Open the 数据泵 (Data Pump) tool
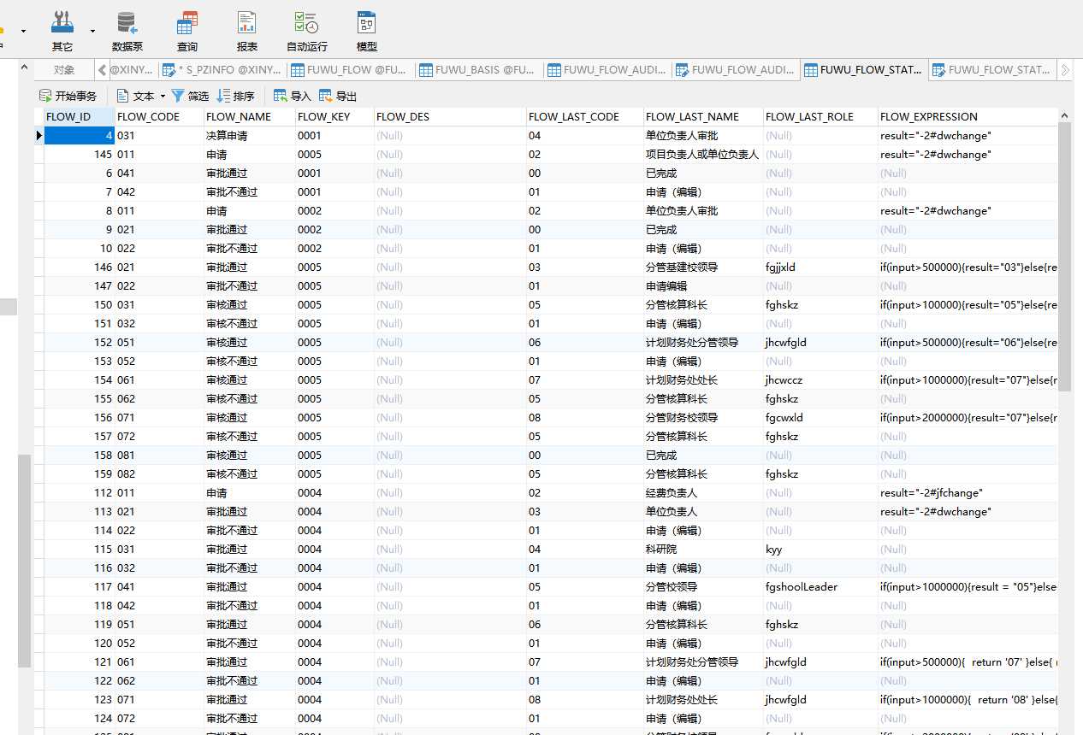 [x=127, y=31]
